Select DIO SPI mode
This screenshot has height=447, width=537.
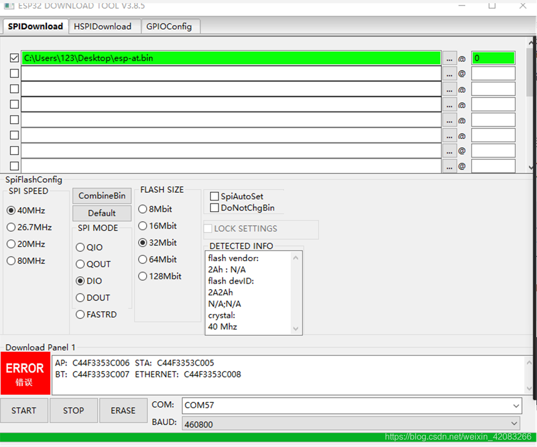(x=89, y=281)
